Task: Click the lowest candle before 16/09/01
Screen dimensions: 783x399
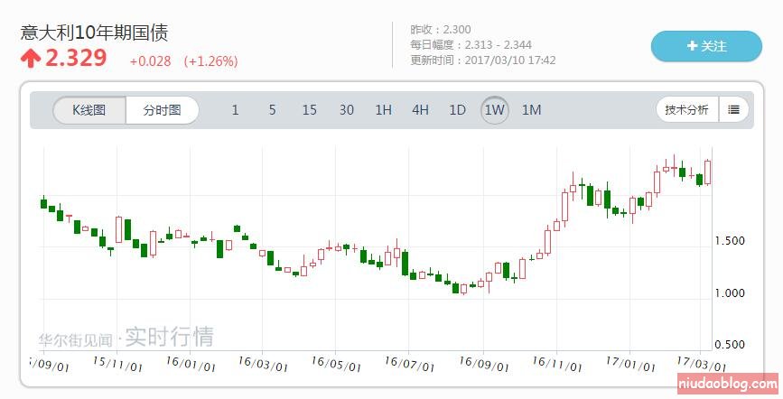Action: pos(463,289)
